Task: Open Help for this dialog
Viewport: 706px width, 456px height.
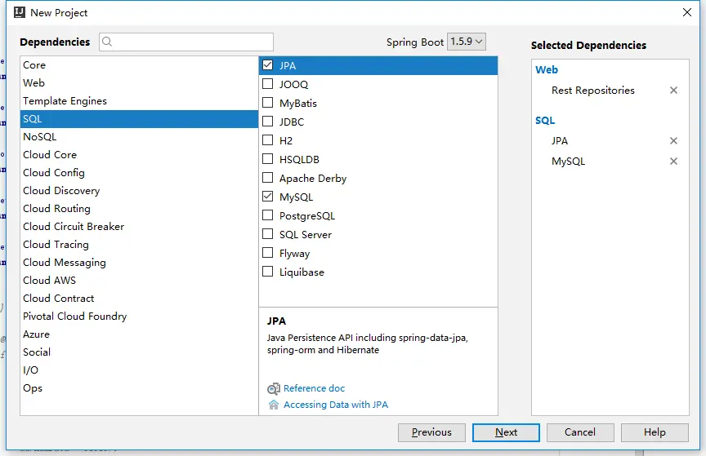Action: [x=655, y=432]
